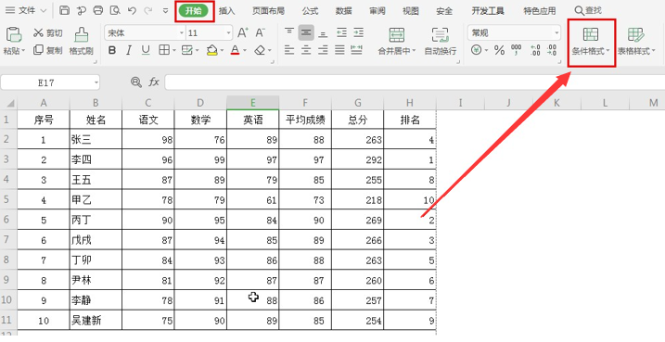Toggle Italic formatting
Viewport: 665px width, 342px height.
pos(129,50)
